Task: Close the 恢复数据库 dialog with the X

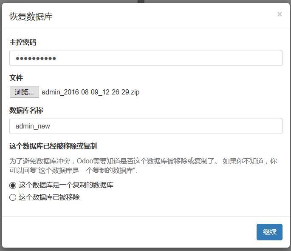Action: point(280,14)
